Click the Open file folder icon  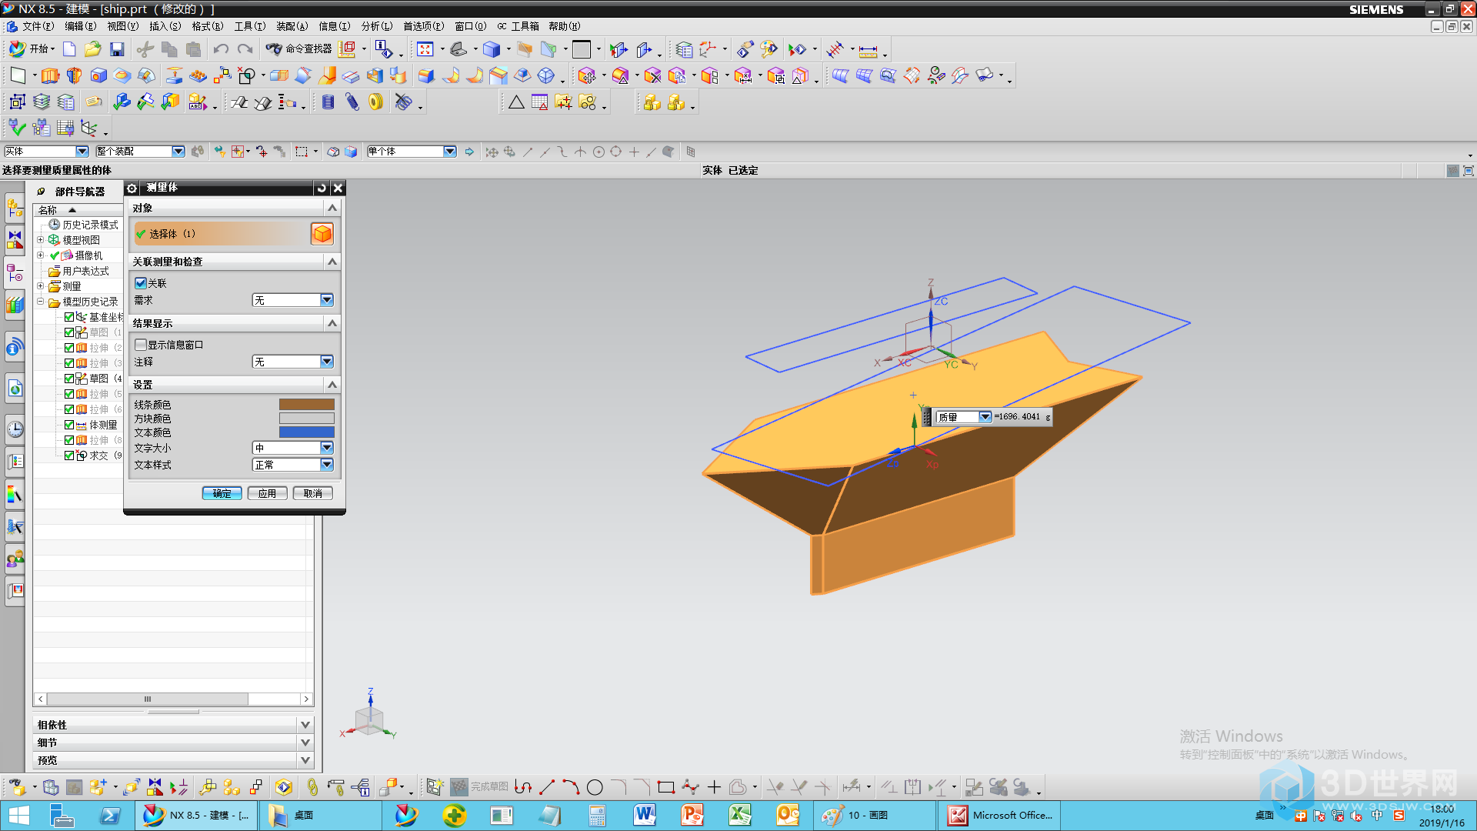[x=92, y=49]
